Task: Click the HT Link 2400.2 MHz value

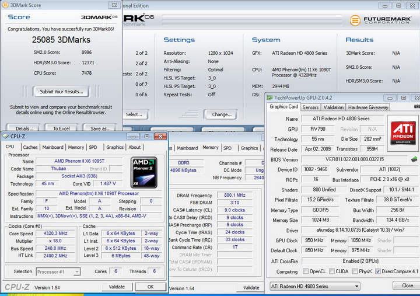Action: [55, 256]
